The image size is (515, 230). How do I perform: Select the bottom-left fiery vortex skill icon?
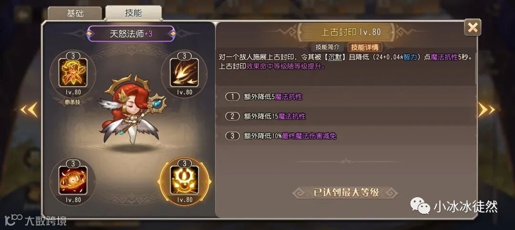[73, 181]
